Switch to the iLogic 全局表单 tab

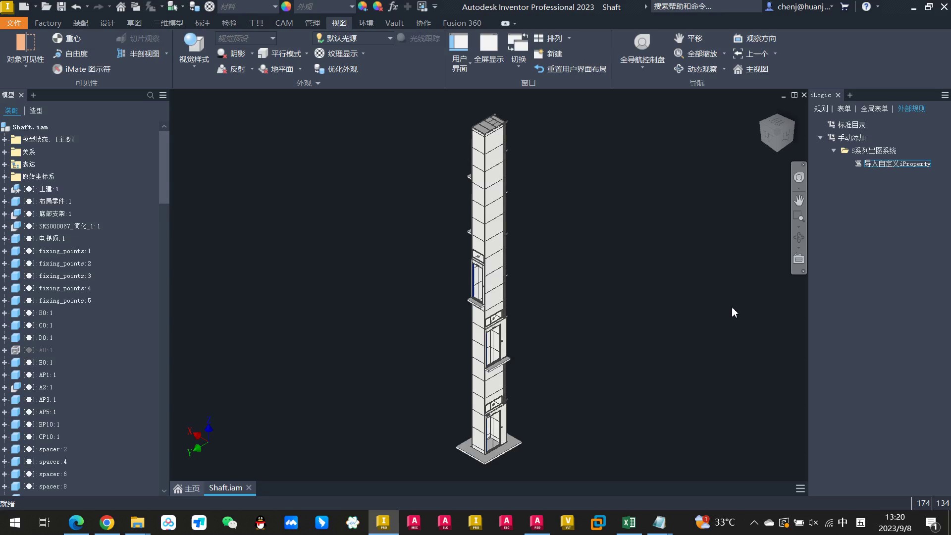click(874, 108)
